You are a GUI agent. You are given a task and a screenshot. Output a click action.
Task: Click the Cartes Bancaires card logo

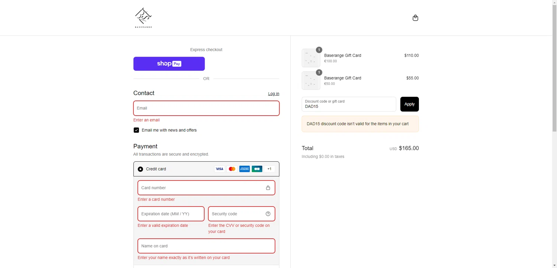pyautogui.click(x=257, y=169)
